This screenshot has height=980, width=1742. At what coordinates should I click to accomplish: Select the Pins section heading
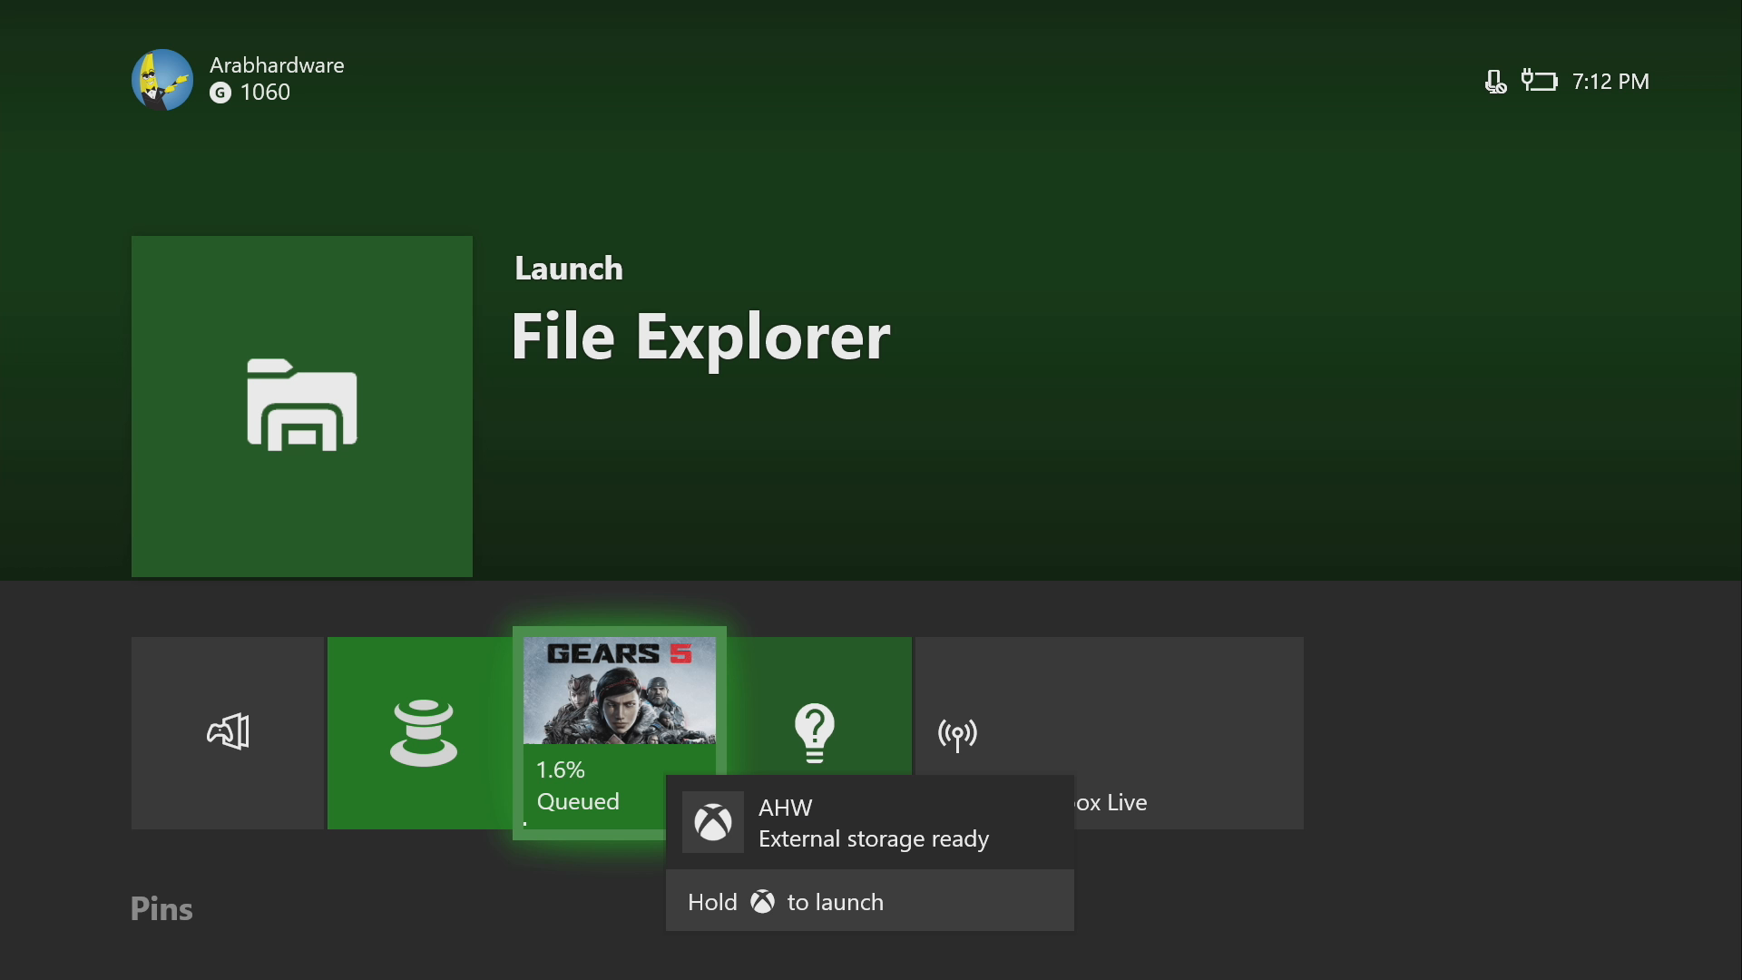[161, 908]
